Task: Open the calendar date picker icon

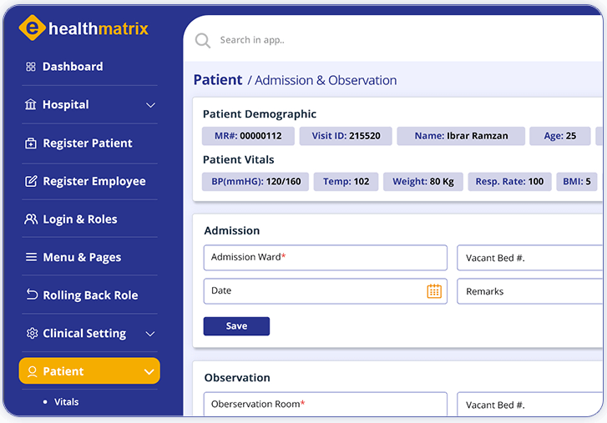Action: click(434, 291)
